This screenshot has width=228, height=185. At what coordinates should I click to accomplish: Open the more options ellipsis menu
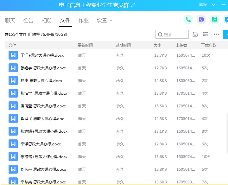pos(217,34)
